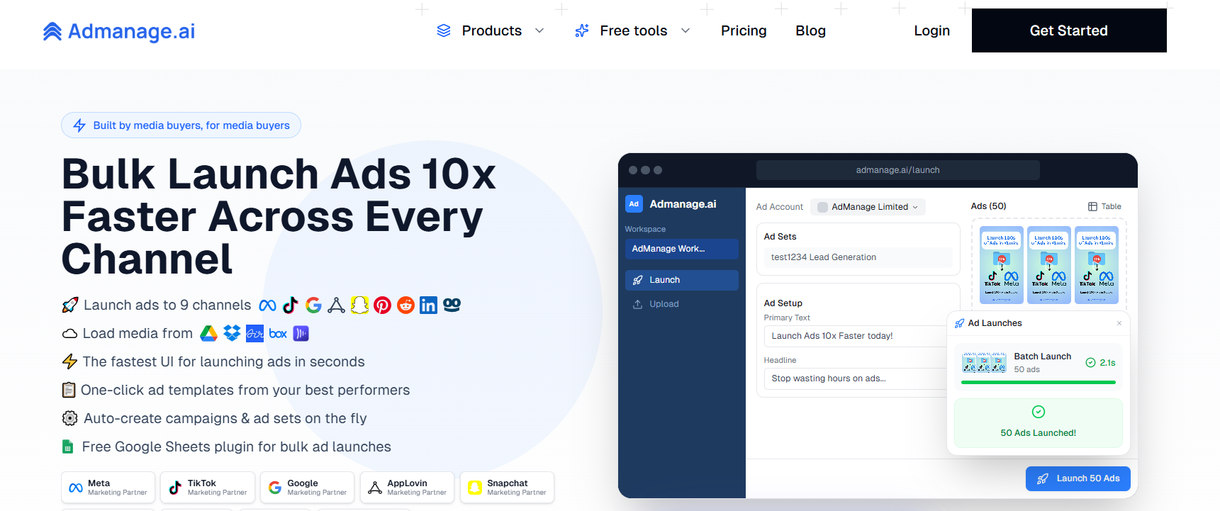
Task: Click the "50 Ads Launched!" message
Action: (1039, 433)
